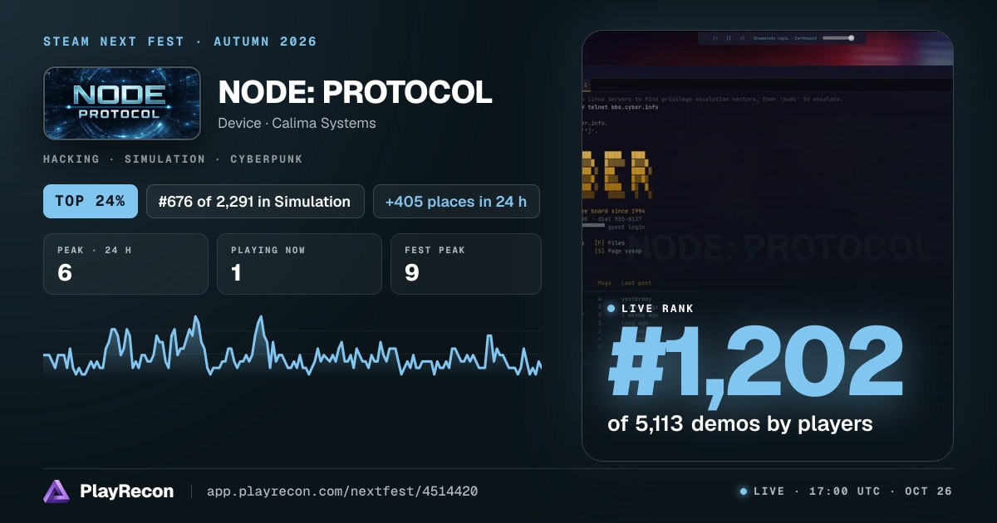Viewport: 997px width, 523px height.
Task: Click the TOP 24% badge
Action: coord(91,201)
